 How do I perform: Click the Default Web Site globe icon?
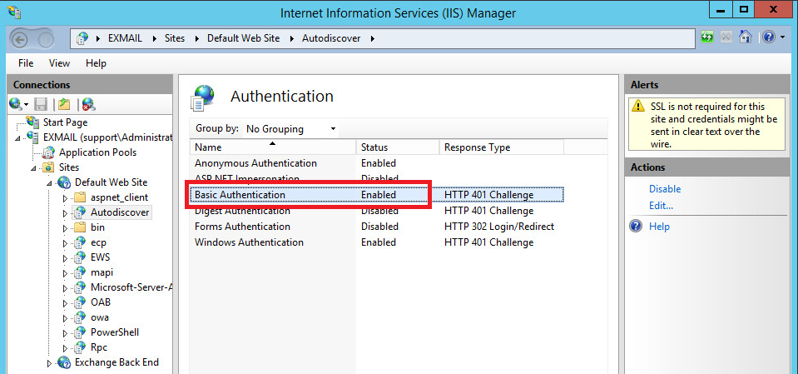[65, 182]
